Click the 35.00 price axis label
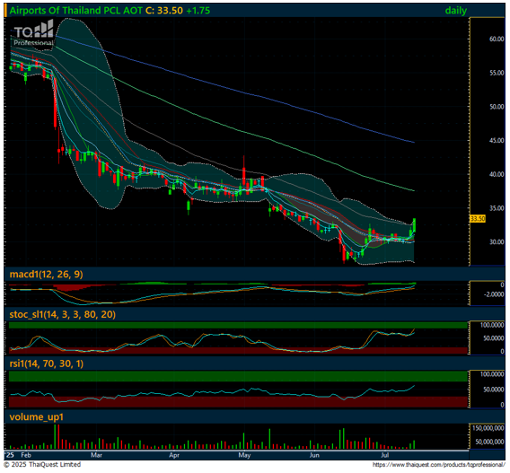The image size is (510, 473). tap(497, 208)
